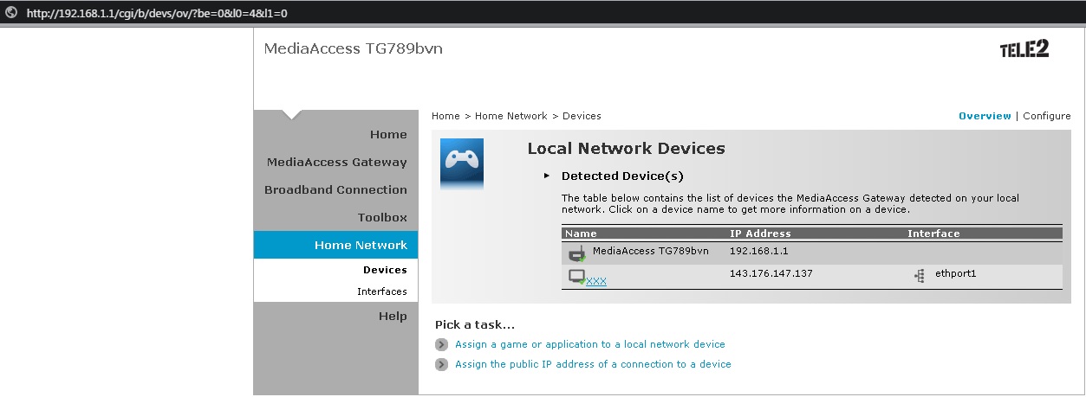Switch to the Configure view
The width and height of the screenshot is (1086, 397).
[1047, 116]
